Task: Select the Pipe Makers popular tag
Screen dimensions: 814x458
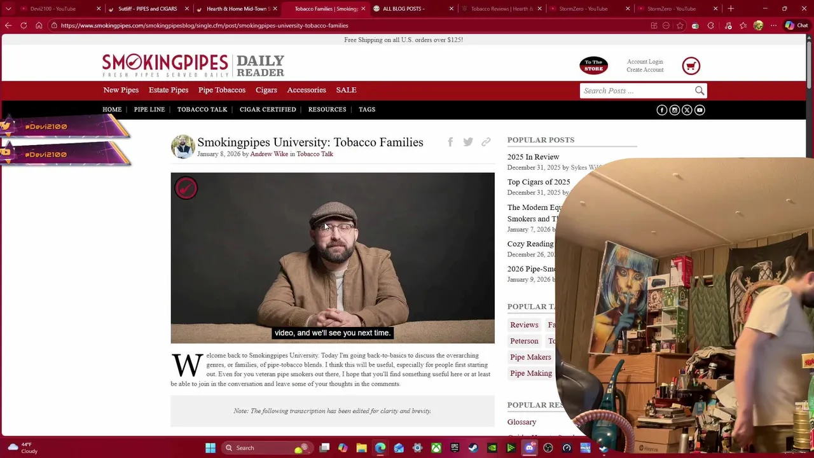Action: click(x=530, y=357)
